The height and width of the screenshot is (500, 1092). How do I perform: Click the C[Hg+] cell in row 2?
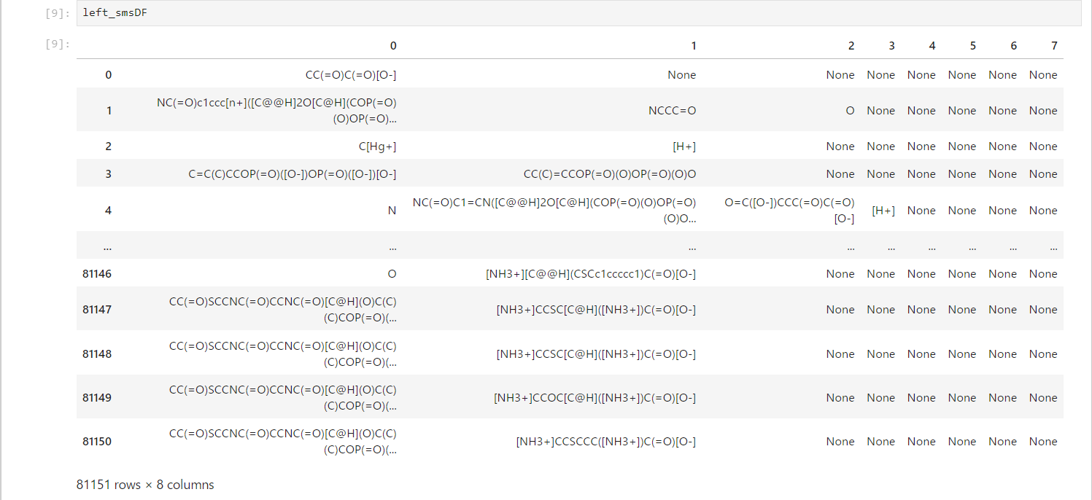(x=377, y=147)
